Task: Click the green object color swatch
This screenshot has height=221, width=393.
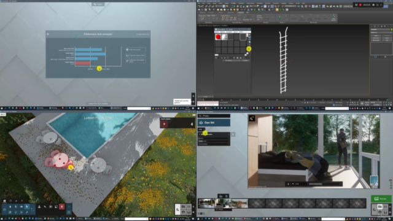Action: (392, 29)
